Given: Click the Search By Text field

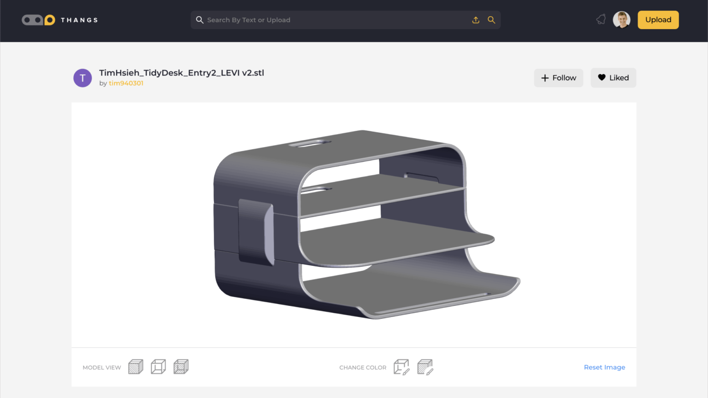Looking at the screenshot, I should point(323,20).
